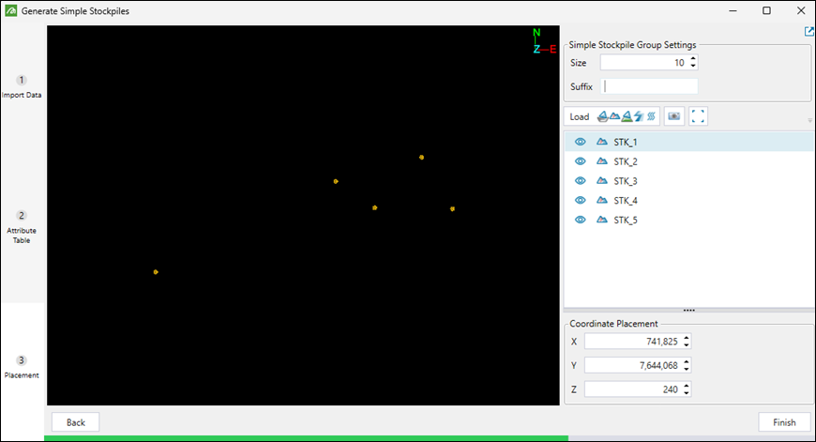The width and height of the screenshot is (816, 442).
Task: Click the Finish button
Action: pyautogui.click(x=784, y=422)
